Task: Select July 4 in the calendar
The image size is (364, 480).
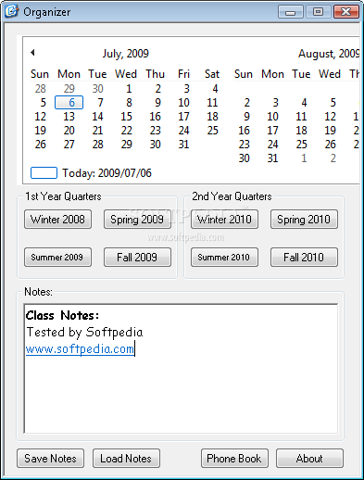Action: point(215,89)
